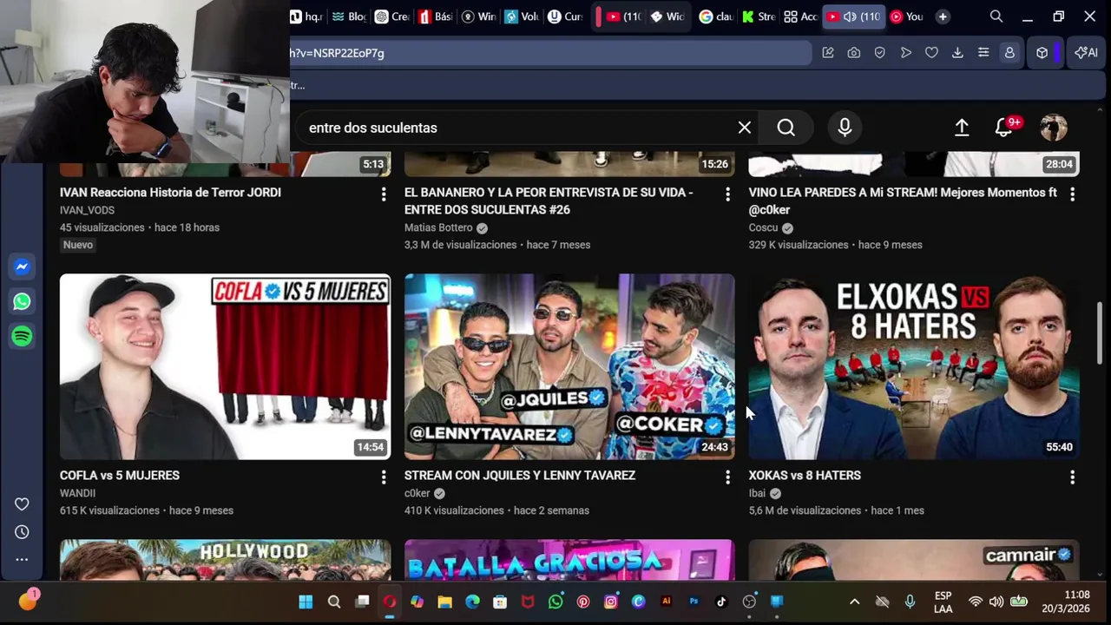Image resolution: width=1111 pixels, height=625 pixels.
Task: Open the taskbar volume control
Action: click(x=996, y=602)
